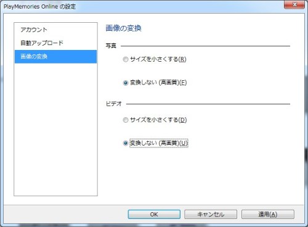Click the ビデオ section label
The image size is (308, 227).
pos(114,104)
